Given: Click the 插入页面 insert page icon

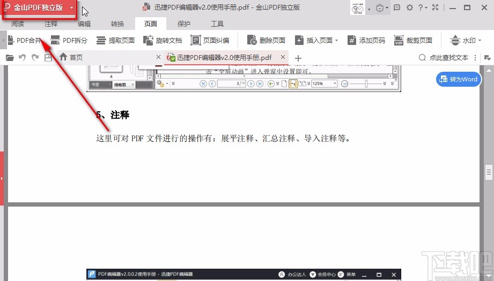Looking at the screenshot, I should coord(299,40).
